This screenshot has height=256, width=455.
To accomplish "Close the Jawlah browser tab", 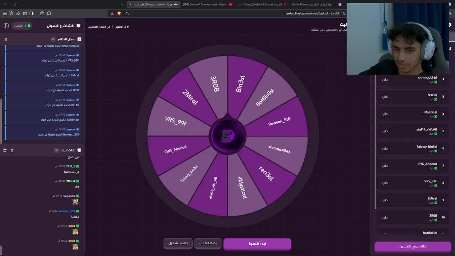I will coord(130,5).
